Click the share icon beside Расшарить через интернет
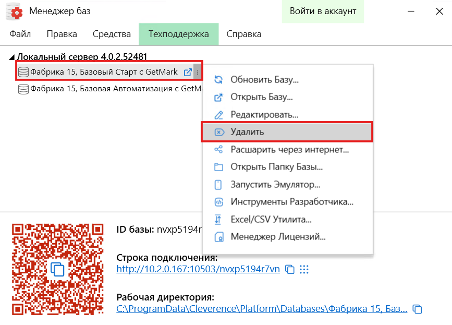 point(218,149)
